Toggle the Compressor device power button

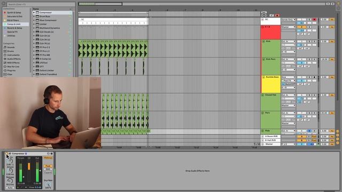point(6,154)
